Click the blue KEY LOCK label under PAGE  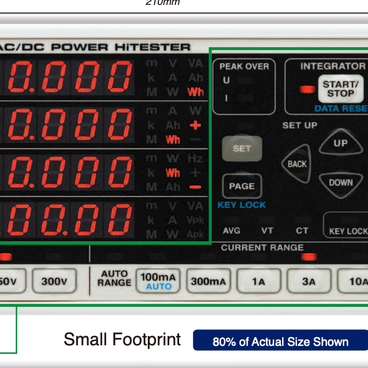[242, 205]
